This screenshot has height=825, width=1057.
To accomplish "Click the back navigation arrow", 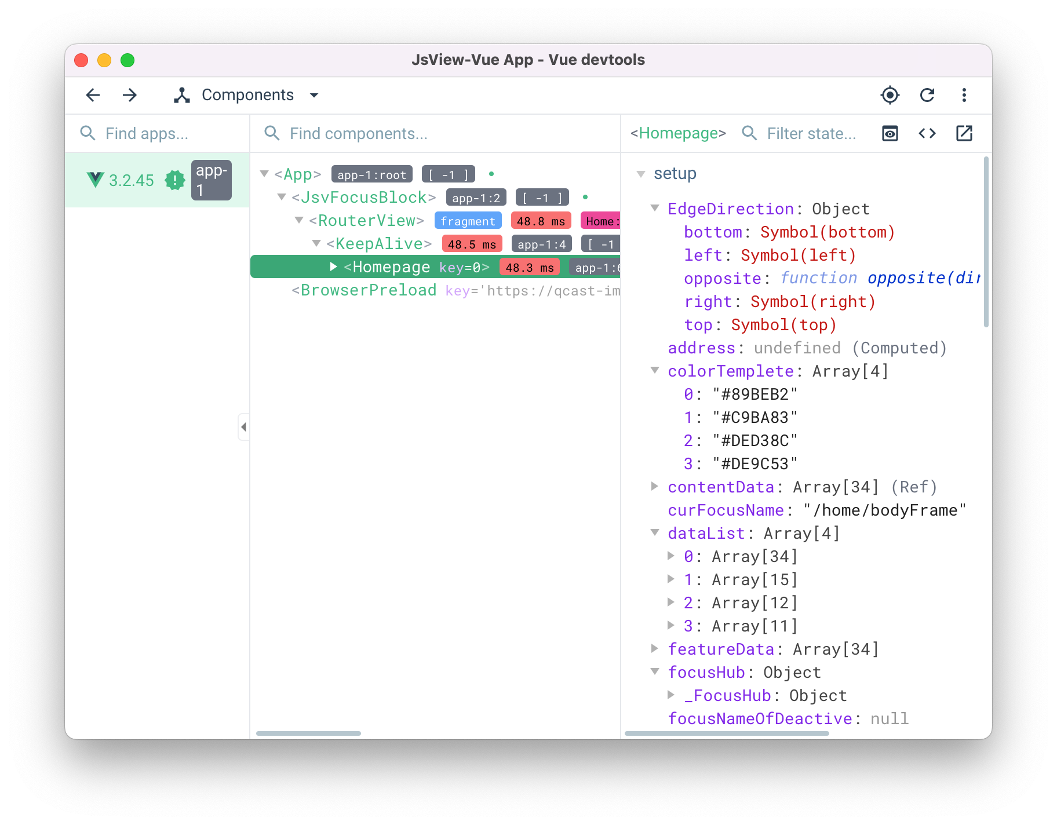I will (93, 95).
